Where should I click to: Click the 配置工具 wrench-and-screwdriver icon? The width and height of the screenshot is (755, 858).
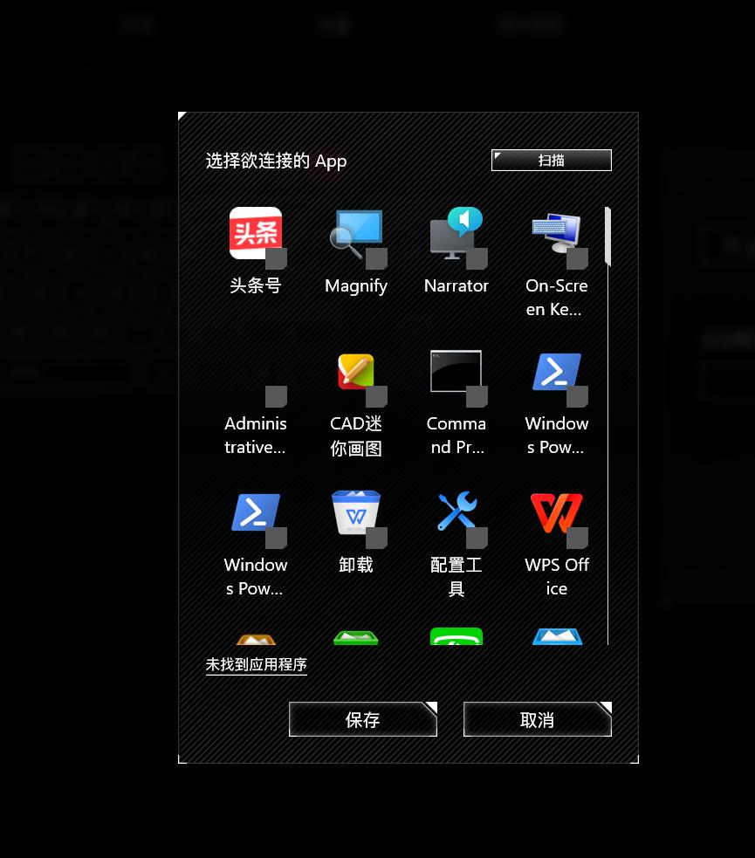(x=456, y=511)
